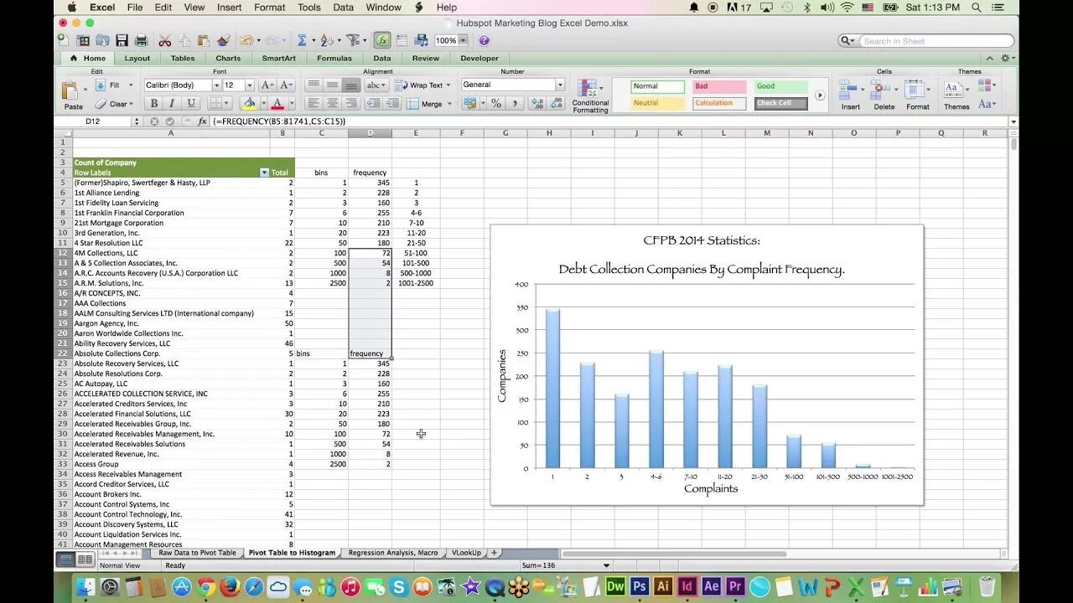Click the Sort A-Z icon
Screen dimensions: 1073x603
pos(326,40)
